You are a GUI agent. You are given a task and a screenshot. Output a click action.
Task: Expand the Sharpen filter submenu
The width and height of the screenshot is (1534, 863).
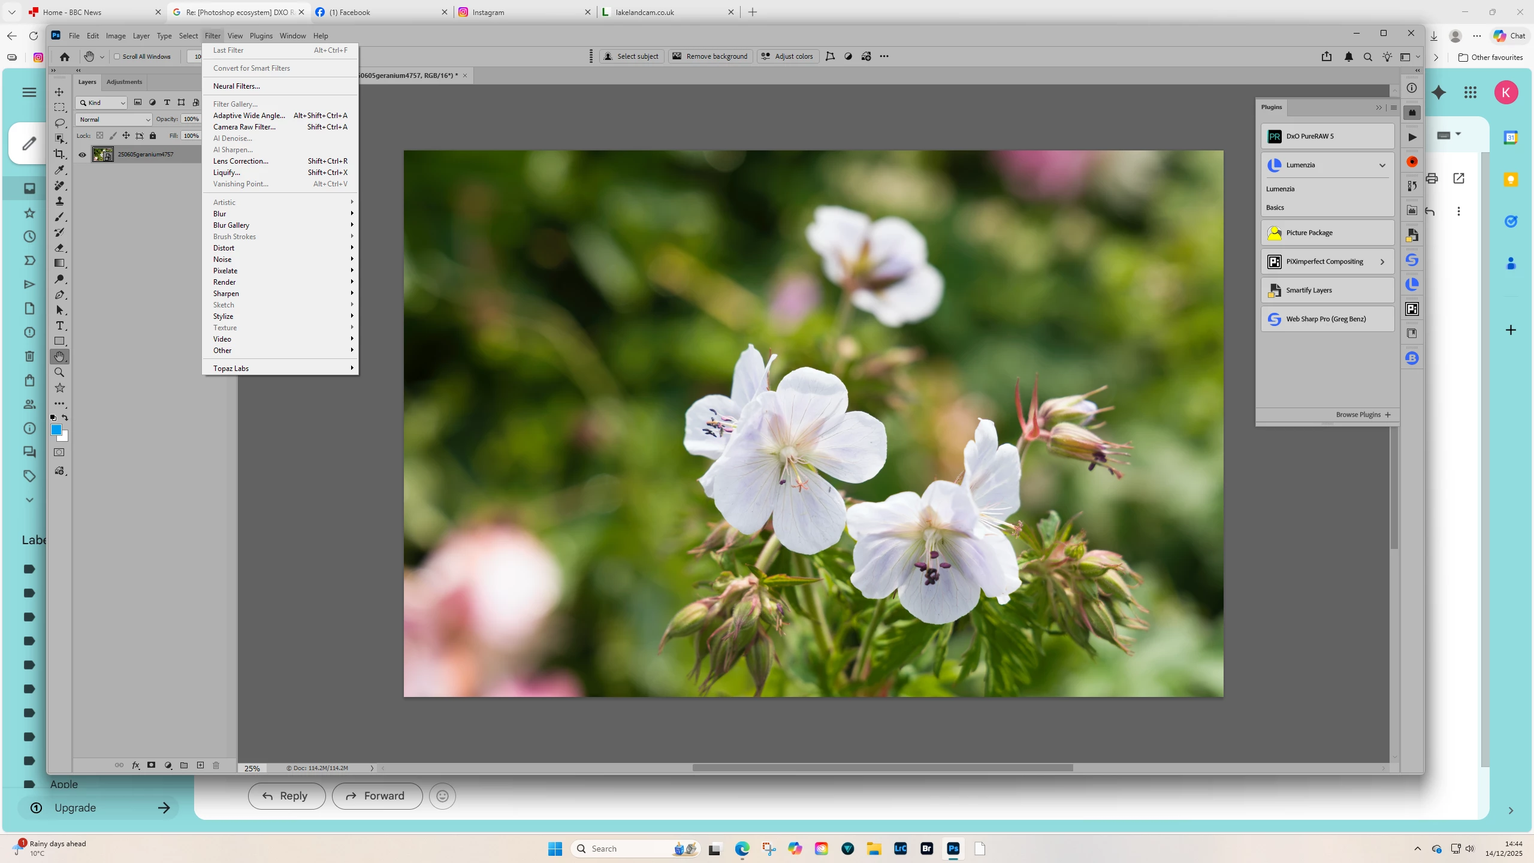[280, 294]
